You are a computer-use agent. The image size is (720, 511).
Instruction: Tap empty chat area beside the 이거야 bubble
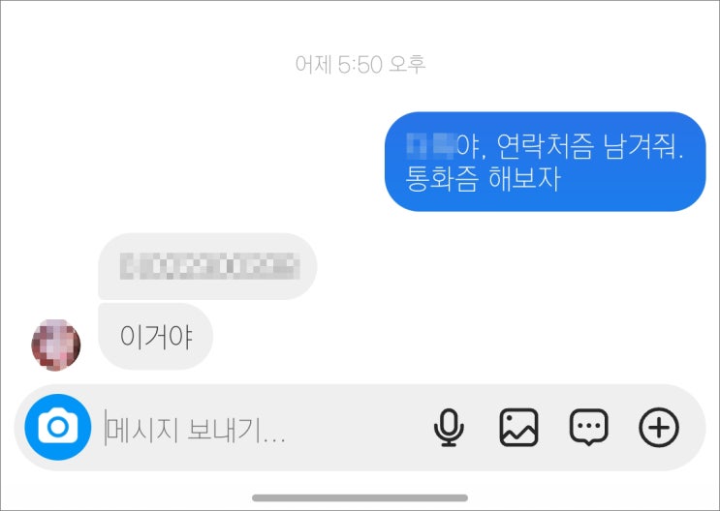tap(459, 336)
